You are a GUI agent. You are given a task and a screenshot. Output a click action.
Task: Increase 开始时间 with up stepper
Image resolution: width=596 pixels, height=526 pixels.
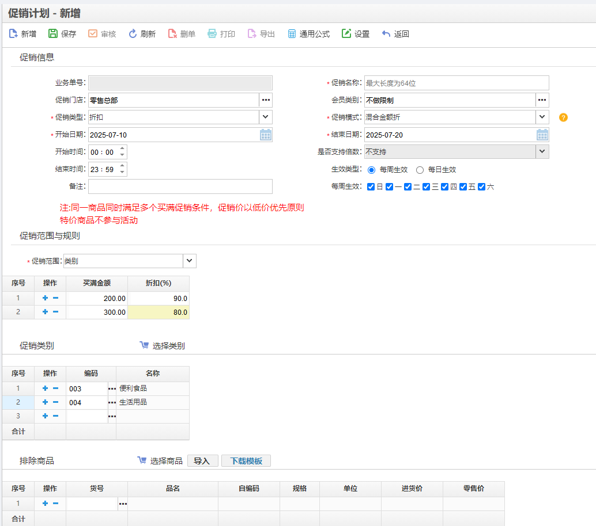(x=122, y=149)
